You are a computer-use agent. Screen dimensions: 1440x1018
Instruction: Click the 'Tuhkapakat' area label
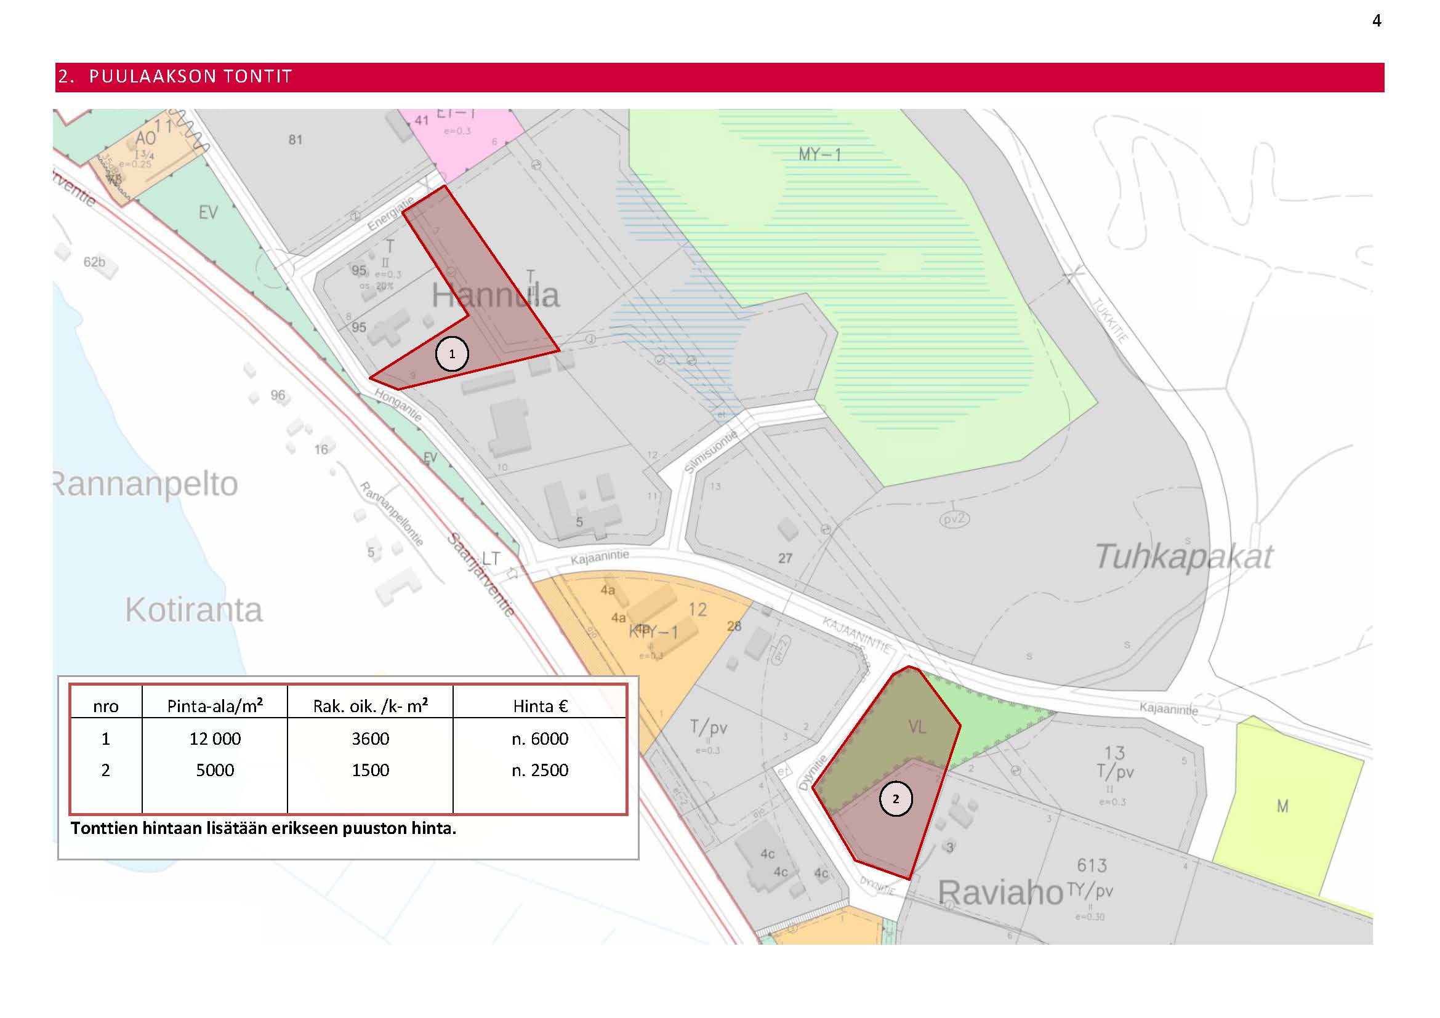[1183, 556]
